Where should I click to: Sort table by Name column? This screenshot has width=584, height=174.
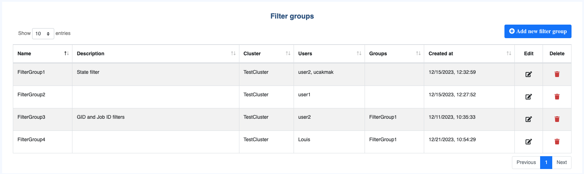pos(42,53)
